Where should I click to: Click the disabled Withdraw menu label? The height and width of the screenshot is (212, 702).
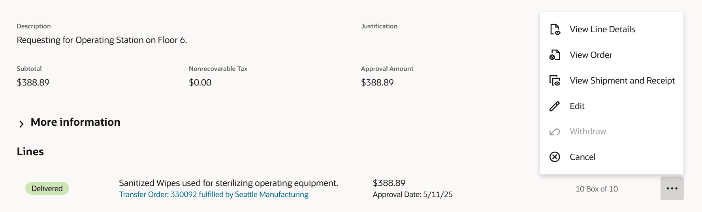[x=587, y=132]
